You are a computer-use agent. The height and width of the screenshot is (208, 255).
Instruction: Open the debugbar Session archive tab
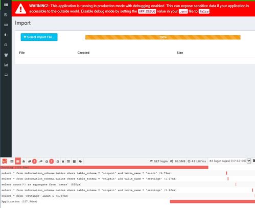click(x=74, y=161)
